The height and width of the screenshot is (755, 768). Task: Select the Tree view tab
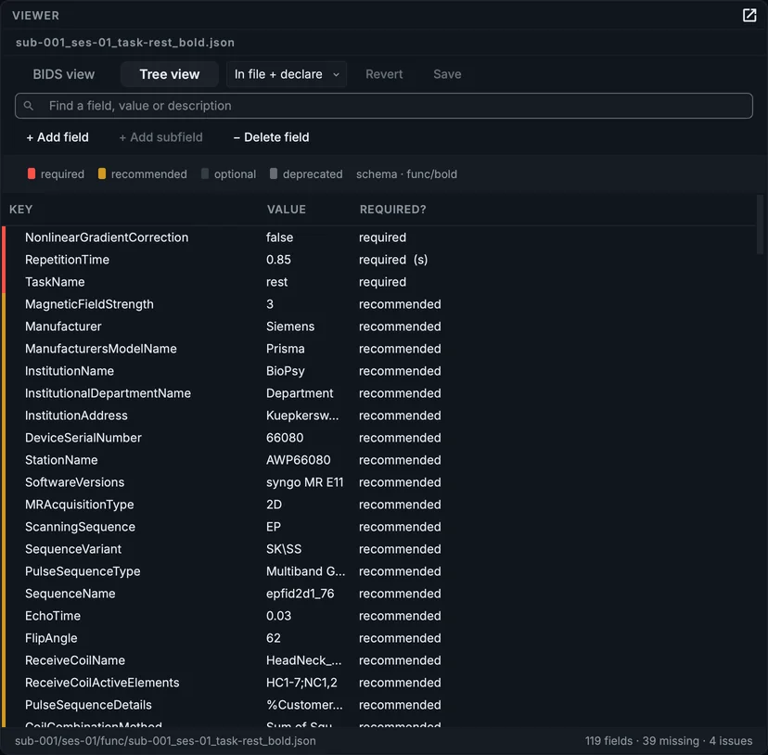click(170, 74)
